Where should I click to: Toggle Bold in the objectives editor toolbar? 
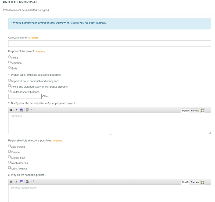tap(11, 110)
